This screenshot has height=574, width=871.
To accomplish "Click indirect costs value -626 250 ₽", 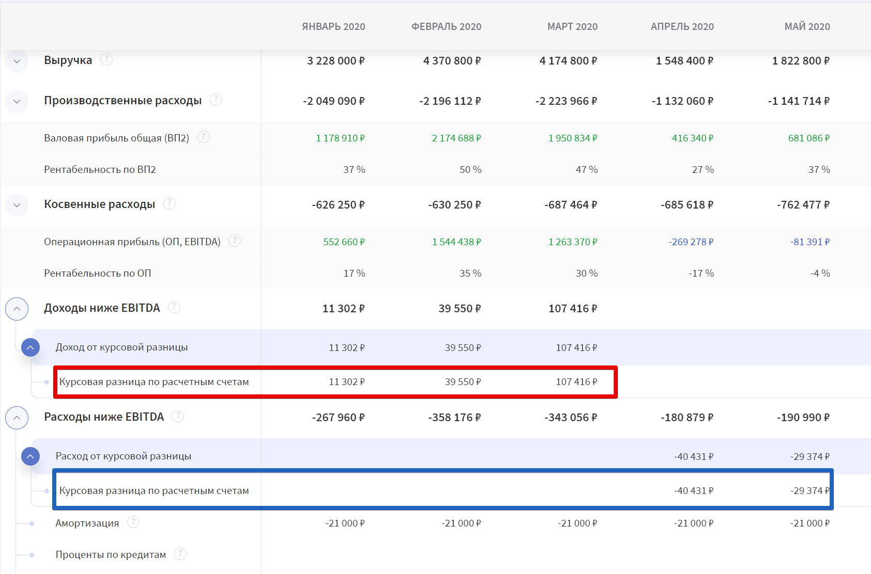I will tap(338, 205).
